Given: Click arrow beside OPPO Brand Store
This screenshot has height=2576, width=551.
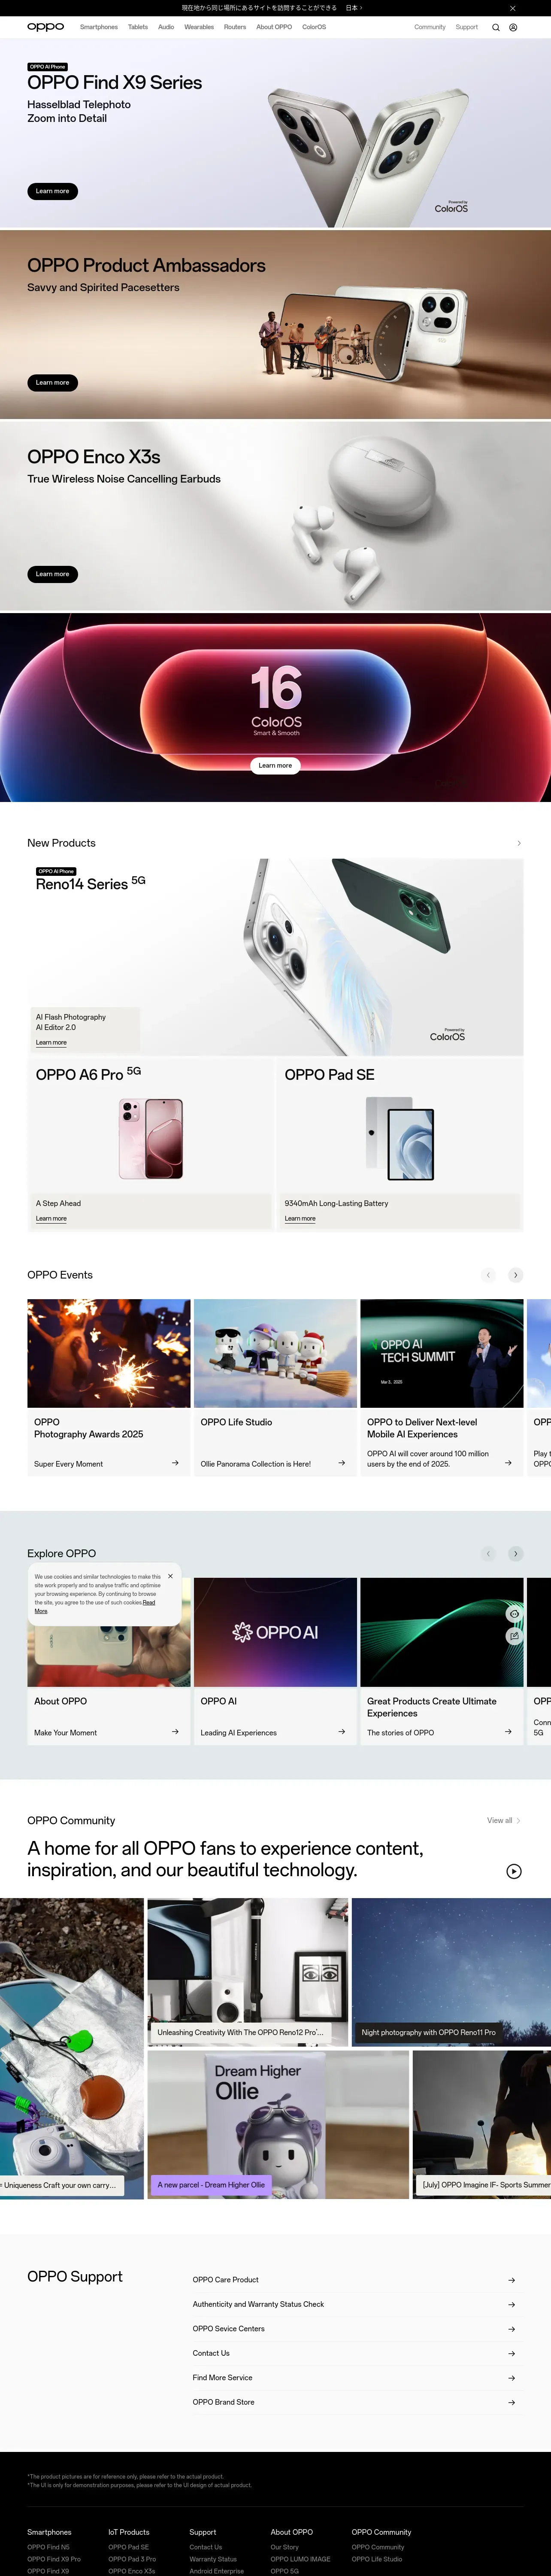Looking at the screenshot, I should [512, 2402].
